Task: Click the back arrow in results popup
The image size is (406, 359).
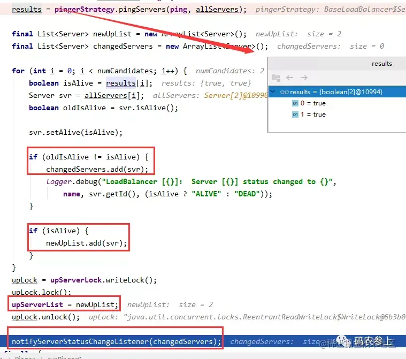Action: [290, 78]
